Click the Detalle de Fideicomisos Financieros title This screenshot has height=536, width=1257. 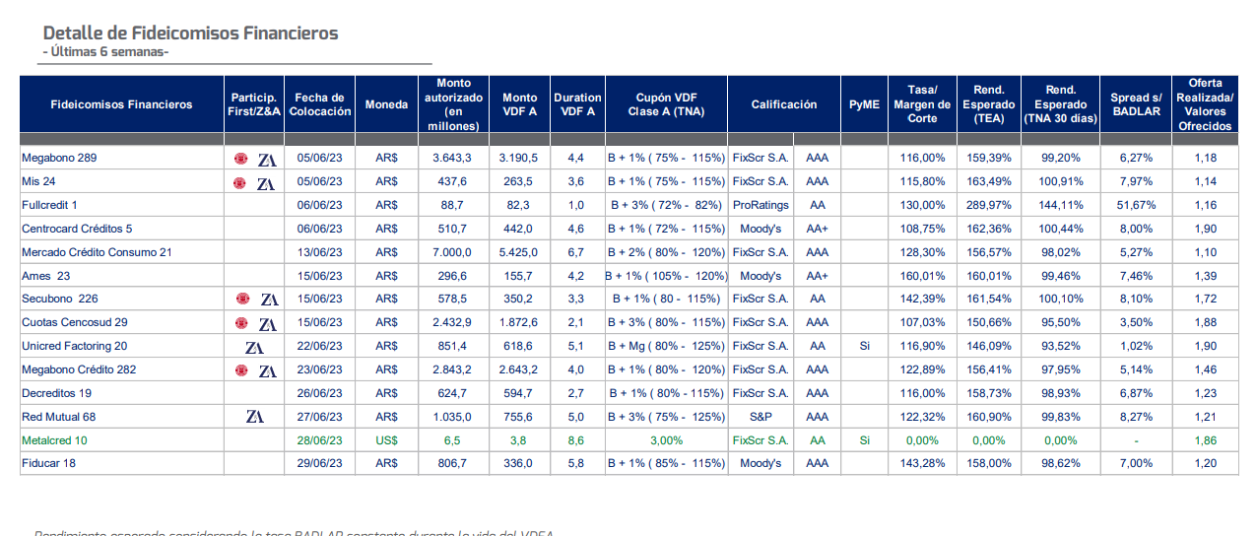[190, 33]
